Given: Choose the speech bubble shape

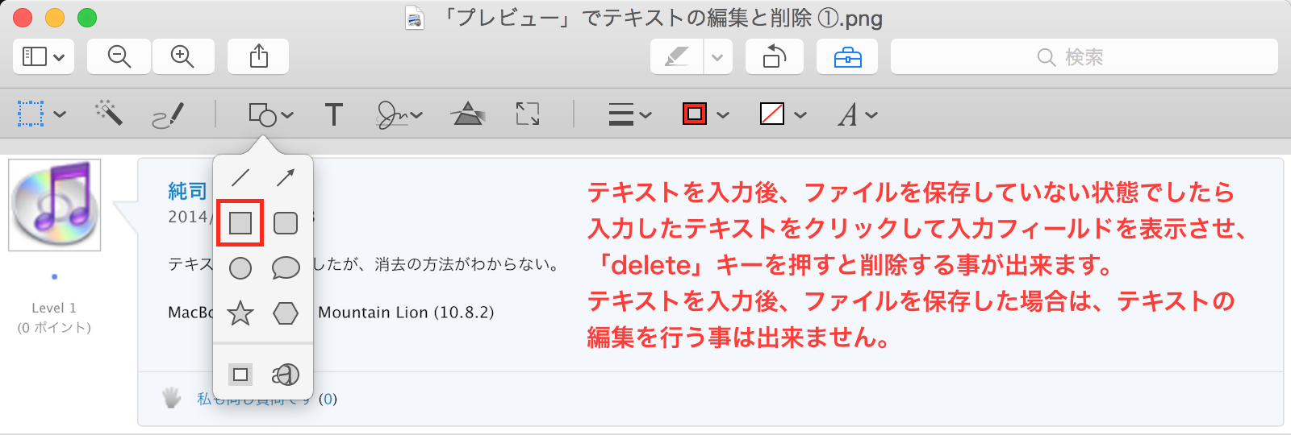Looking at the screenshot, I should pyautogui.click(x=286, y=268).
